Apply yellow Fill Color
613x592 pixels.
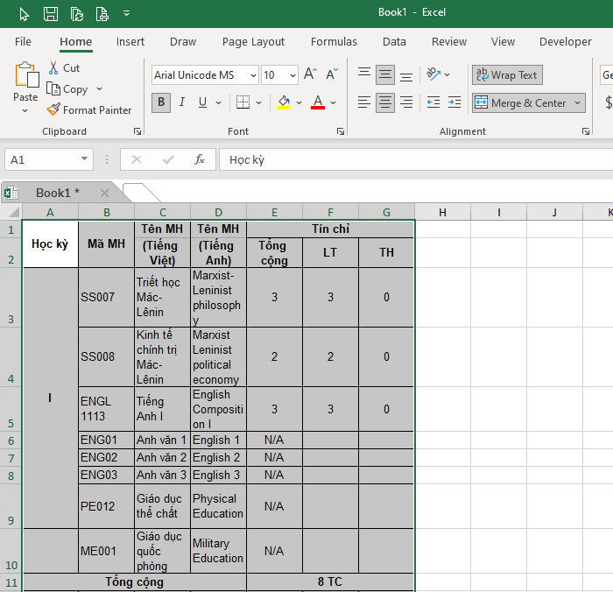284,102
